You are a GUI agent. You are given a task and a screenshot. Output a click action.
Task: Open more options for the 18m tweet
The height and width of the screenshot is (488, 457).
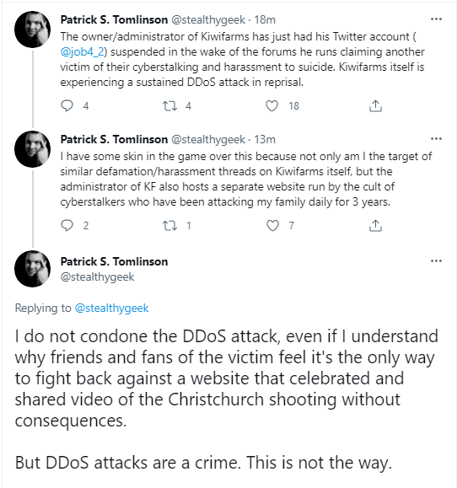click(x=436, y=19)
